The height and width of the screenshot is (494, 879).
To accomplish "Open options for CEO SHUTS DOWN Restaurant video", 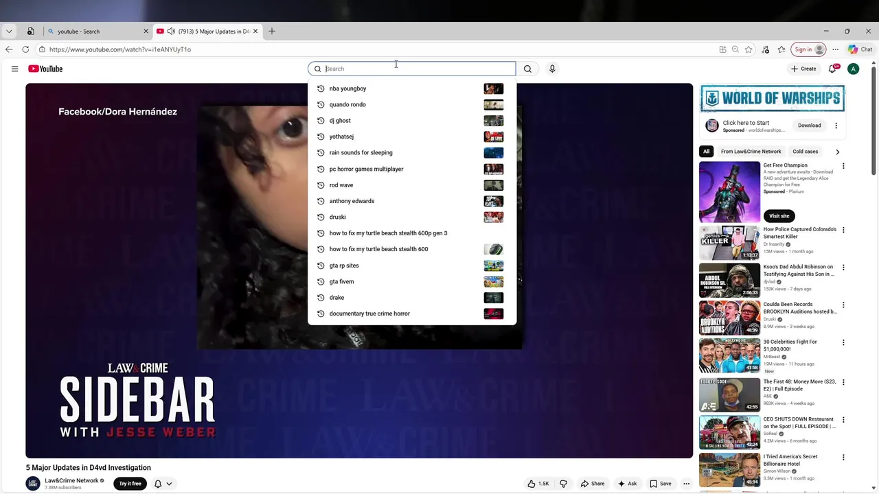I will click(x=843, y=420).
